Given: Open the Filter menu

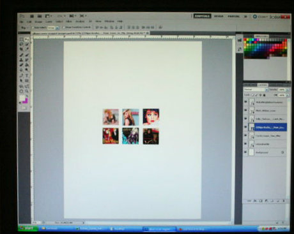Looking at the screenshot, I should 68,22.
